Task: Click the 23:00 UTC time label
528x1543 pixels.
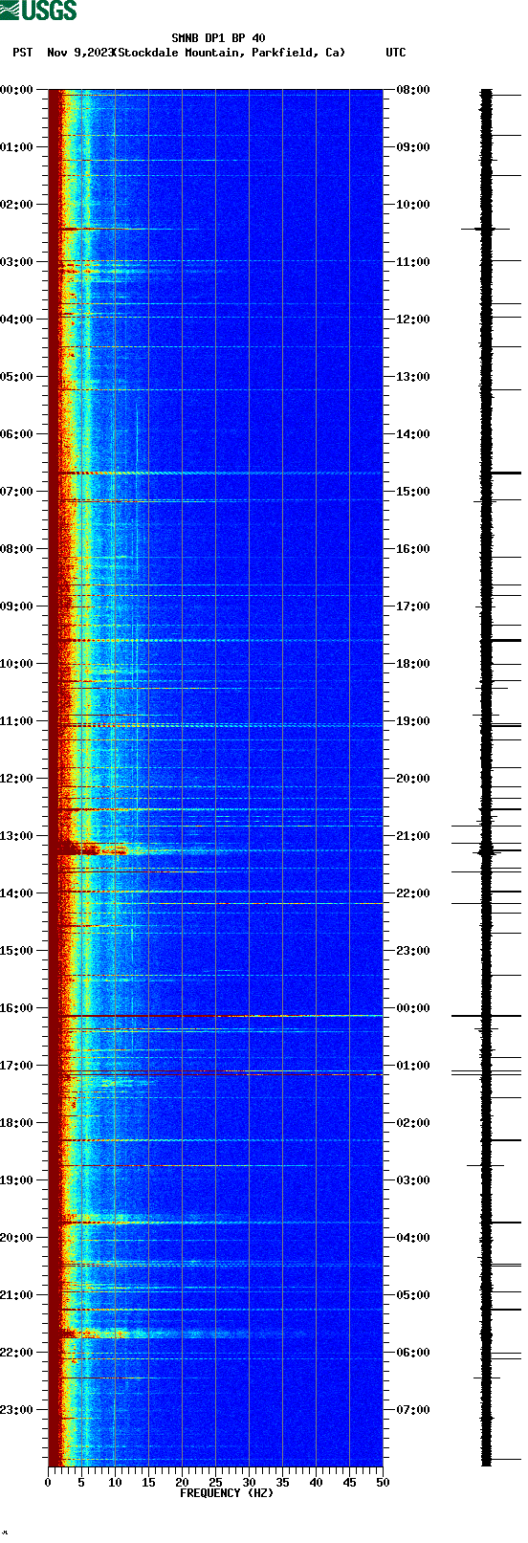Action: click(x=413, y=951)
